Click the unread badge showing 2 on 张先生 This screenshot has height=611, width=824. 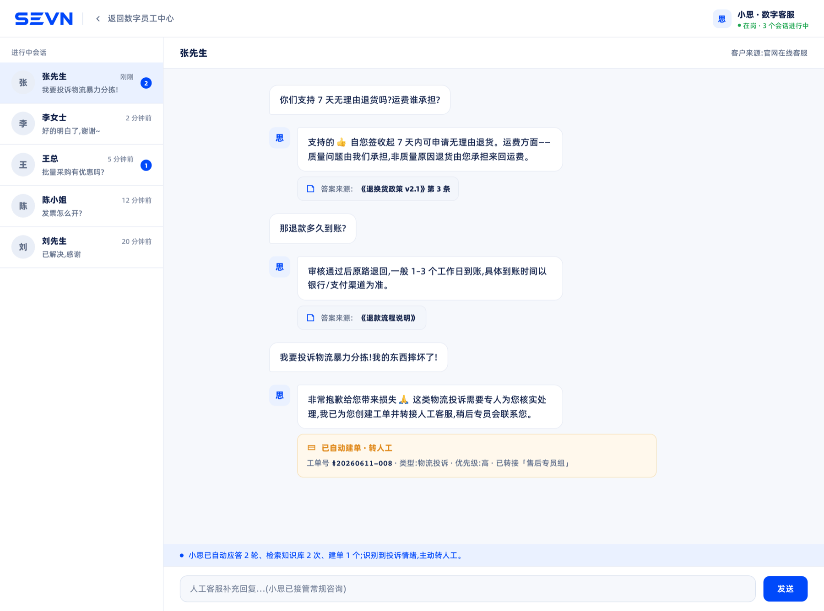pyautogui.click(x=146, y=83)
